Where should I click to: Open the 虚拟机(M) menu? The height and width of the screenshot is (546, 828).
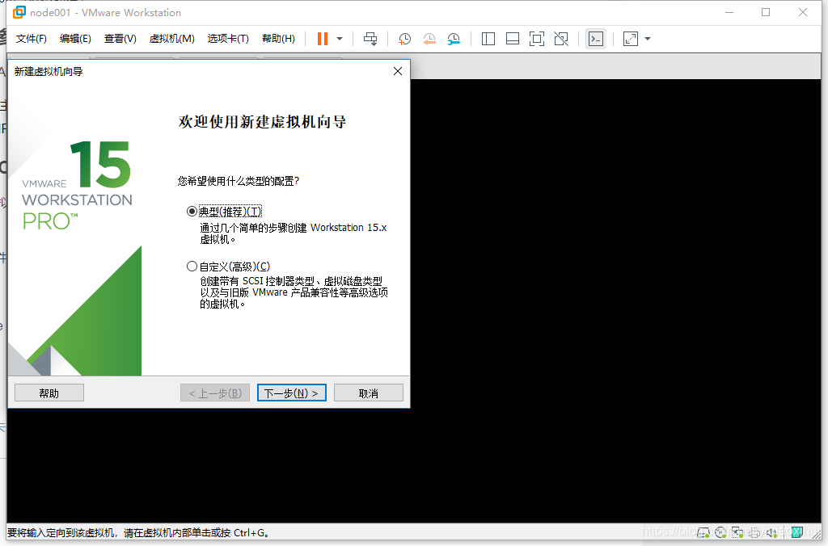pyautogui.click(x=171, y=39)
